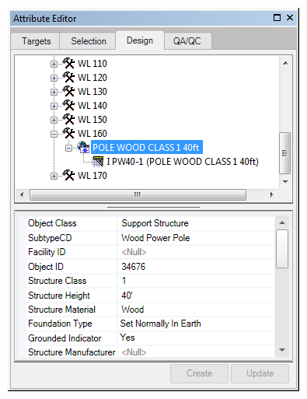Screen dimensions: 307x399
Task: Click the hammer tools icon beside WL 120
Action: click(x=68, y=77)
